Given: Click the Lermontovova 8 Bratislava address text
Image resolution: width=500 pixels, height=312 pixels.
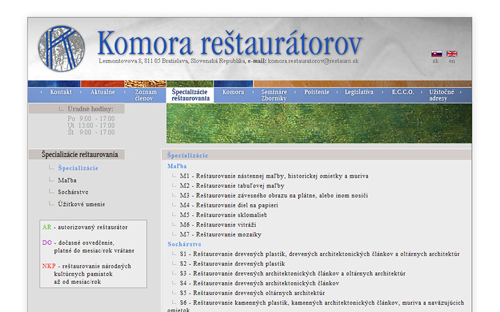Looking at the screenshot, I should click(172, 61).
